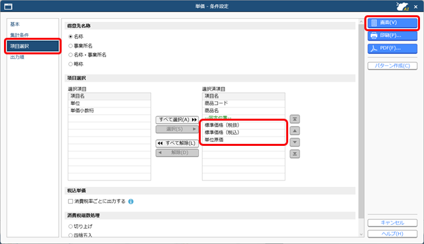The height and width of the screenshot is (244, 424).
Task: Select 単位 in the available items list
Action: (x=109, y=103)
